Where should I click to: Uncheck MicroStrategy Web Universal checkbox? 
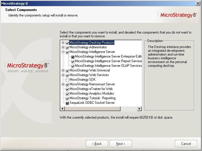(67, 71)
